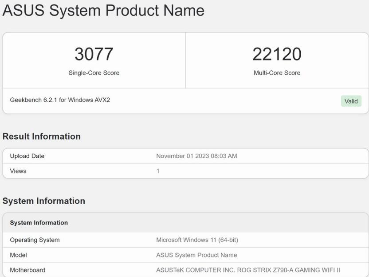Click the 'Single-Core Score' label
369x277 pixels.
[94, 73]
